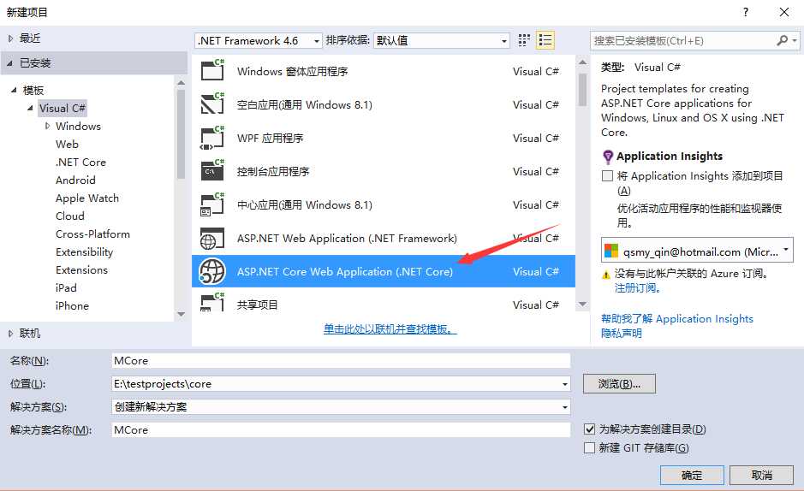Click the Microsoft account logo icon
804x491 pixels.
611,251
